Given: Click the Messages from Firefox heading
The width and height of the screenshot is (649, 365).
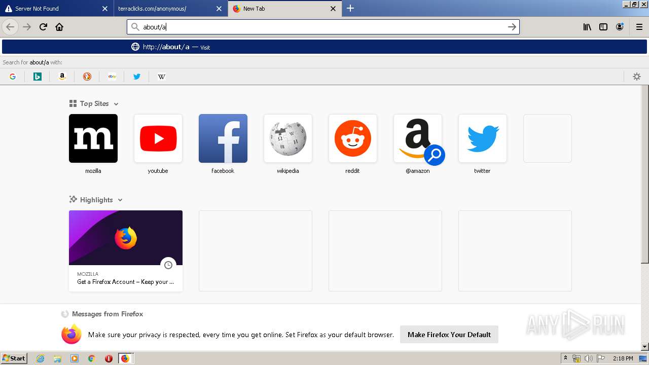Looking at the screenshot, I should click(107, 314).
